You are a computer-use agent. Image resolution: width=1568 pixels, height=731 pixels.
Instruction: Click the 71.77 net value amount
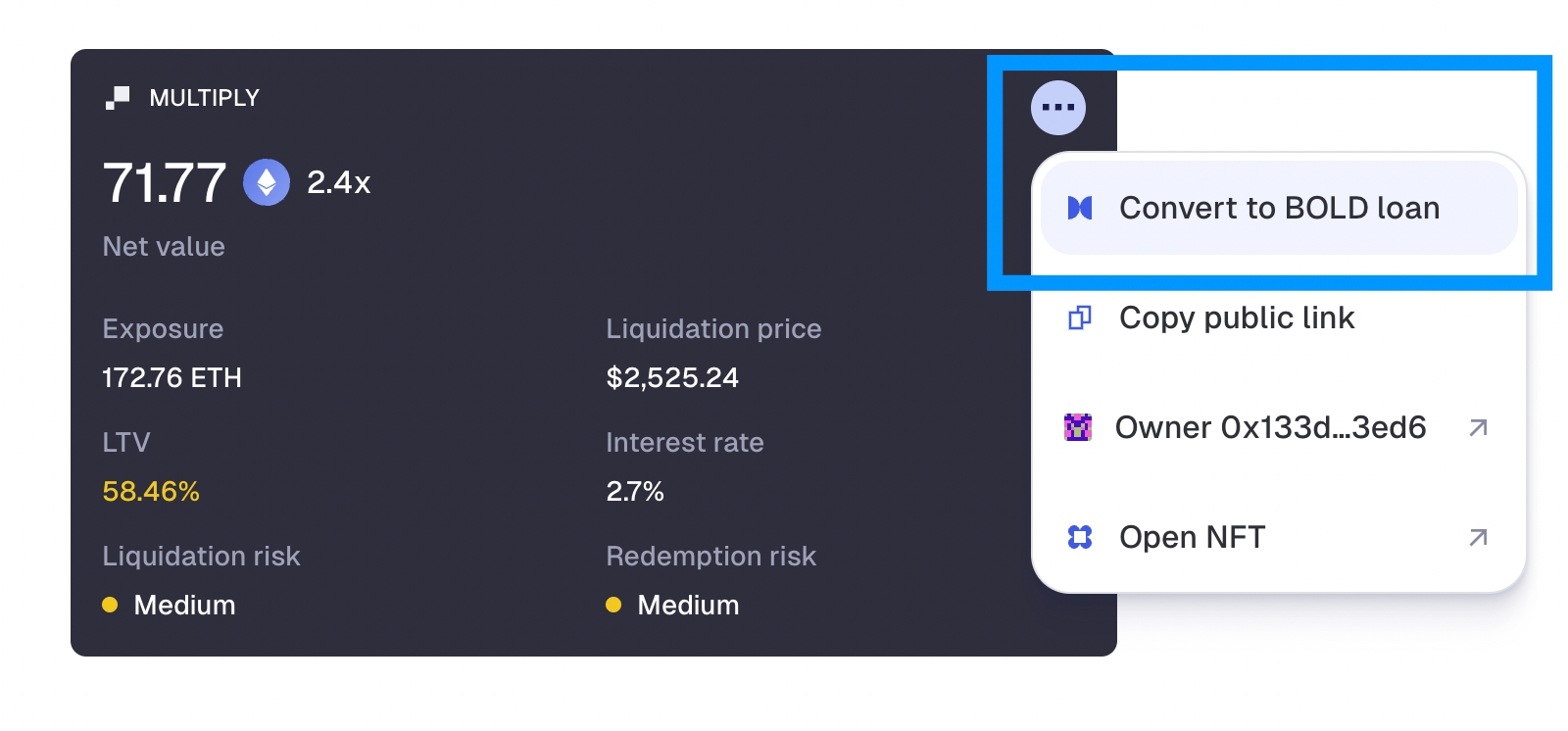point(165,183)
